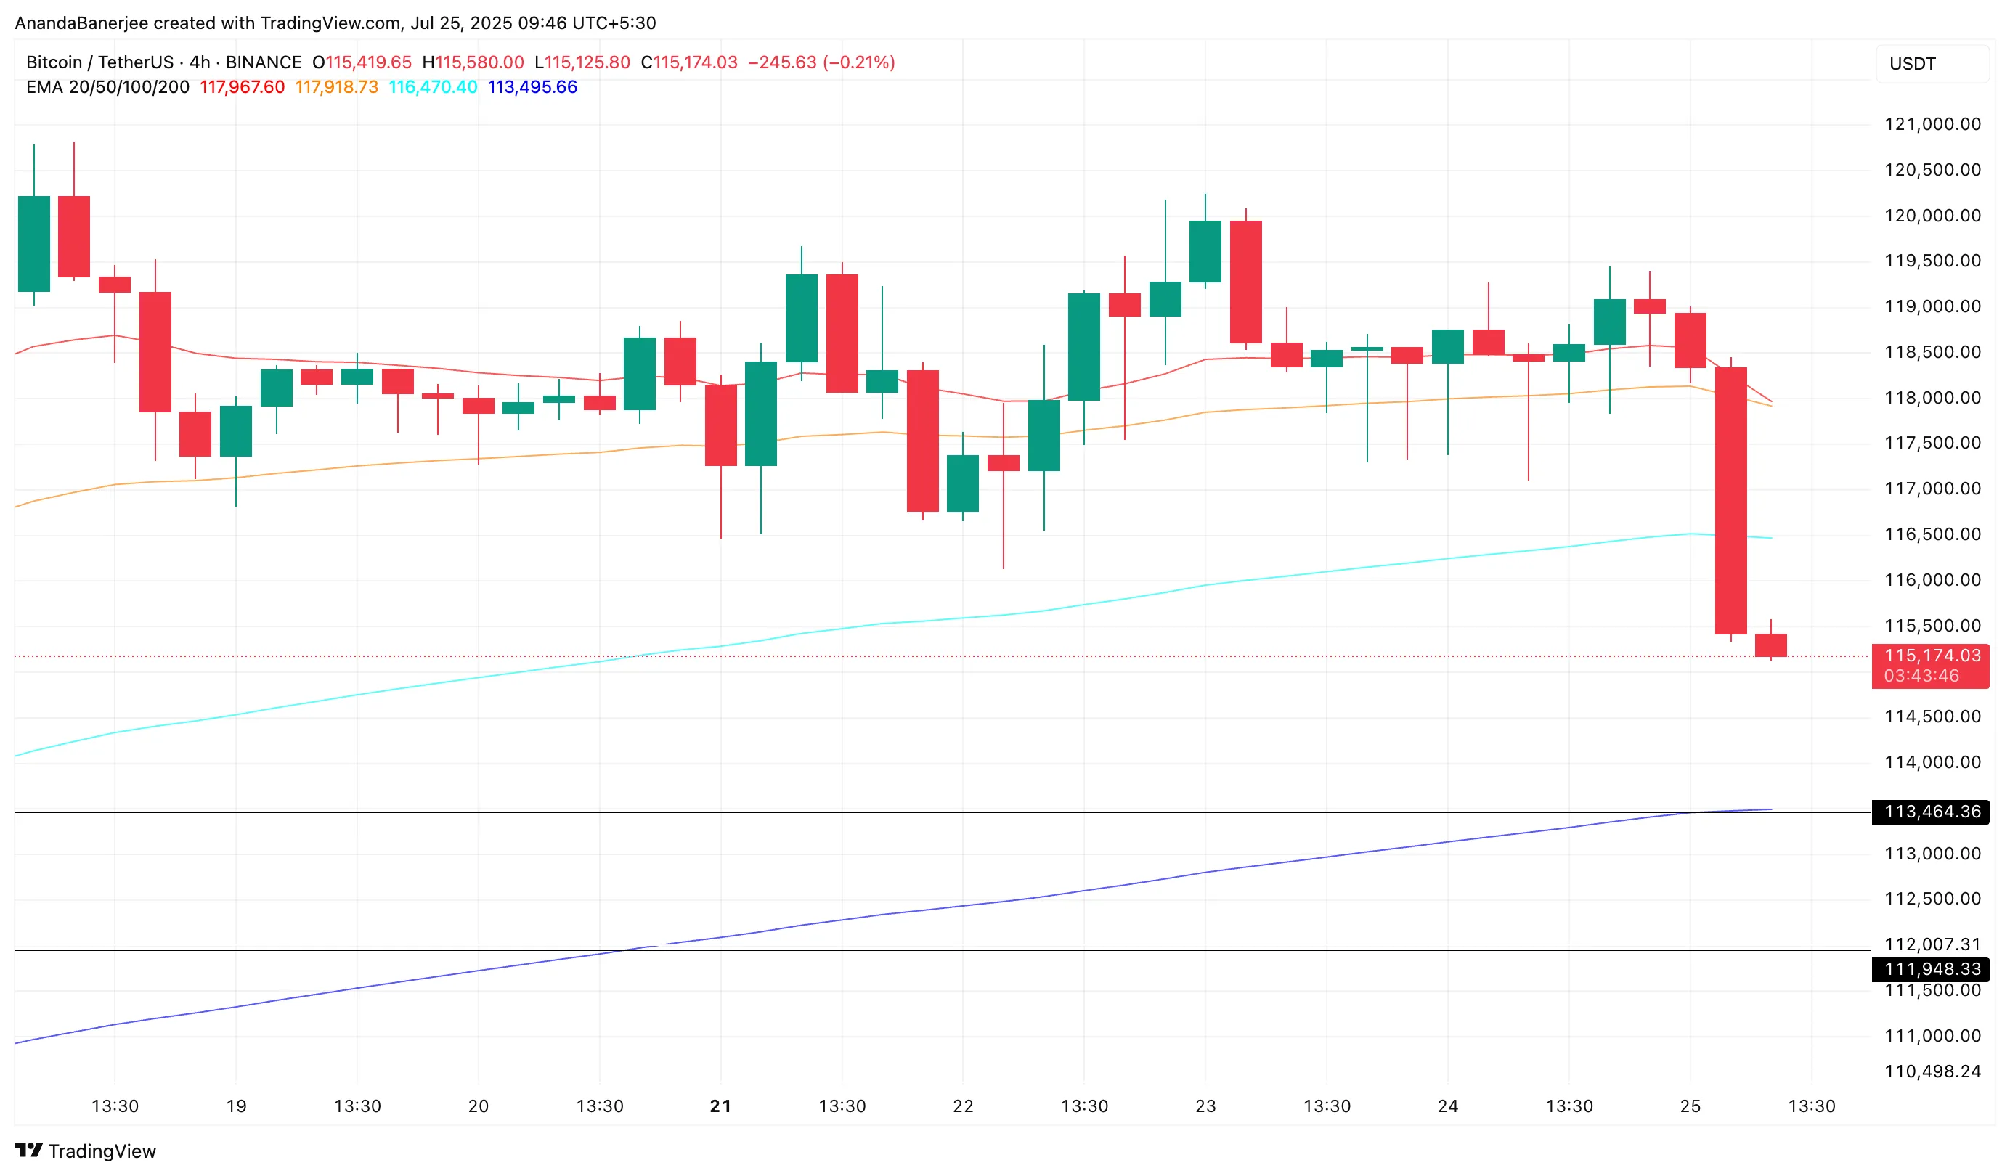Click the TradingView text link at bottom
This screenshot has height=1176, width=2010.
coord(101,1151)
